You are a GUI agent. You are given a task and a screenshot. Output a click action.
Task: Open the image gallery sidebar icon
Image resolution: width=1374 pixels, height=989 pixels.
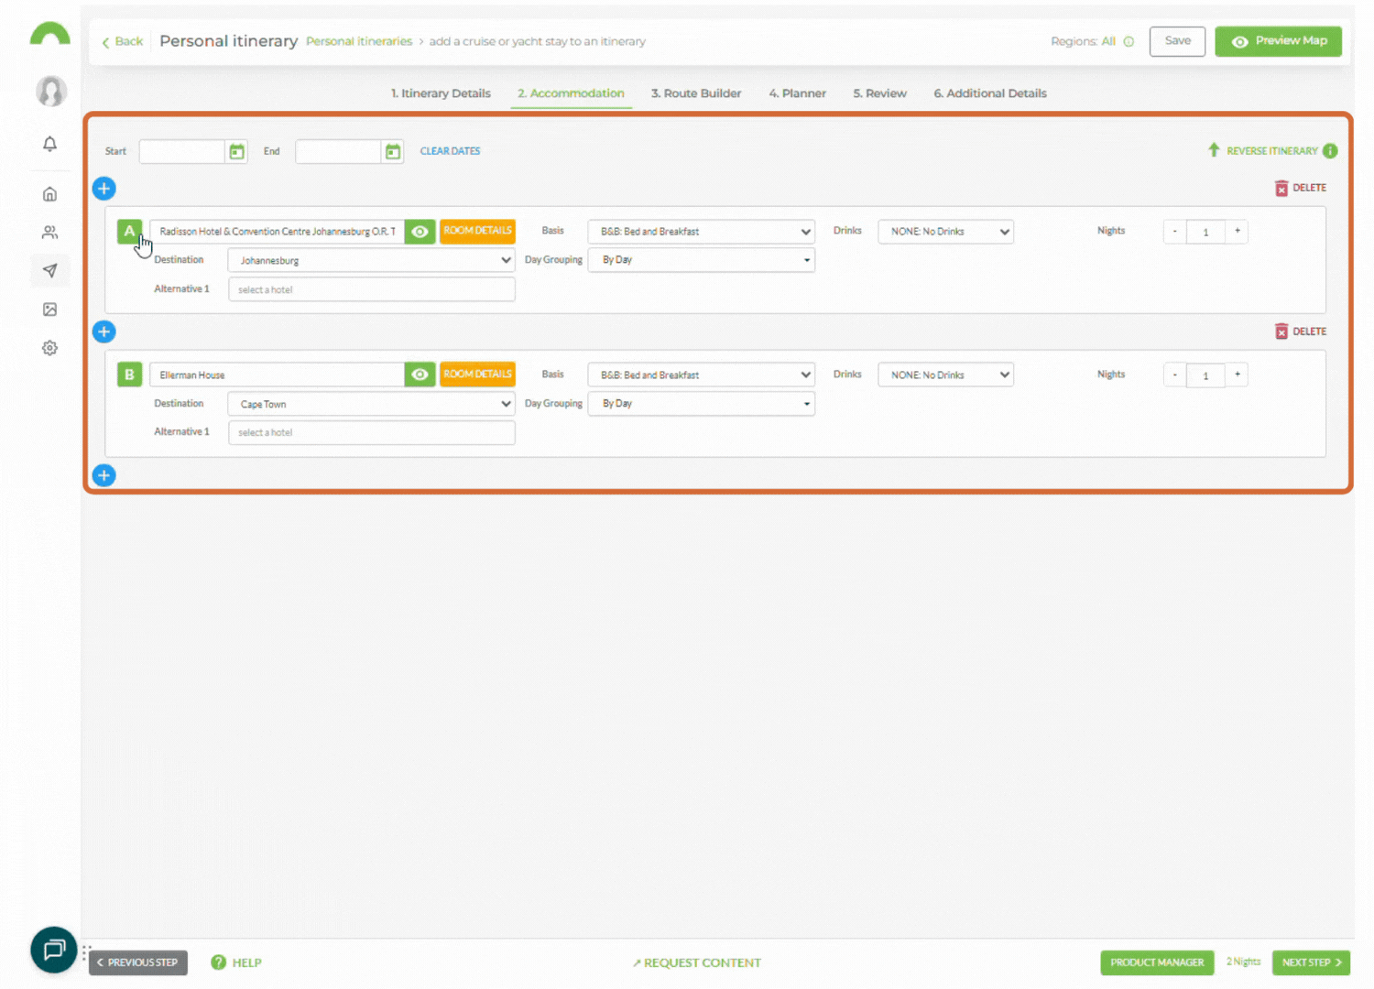pyautogui.click(x=50, y=310)
